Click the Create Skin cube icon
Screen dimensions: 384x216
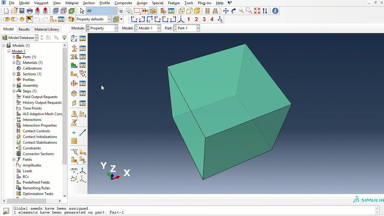74,93
